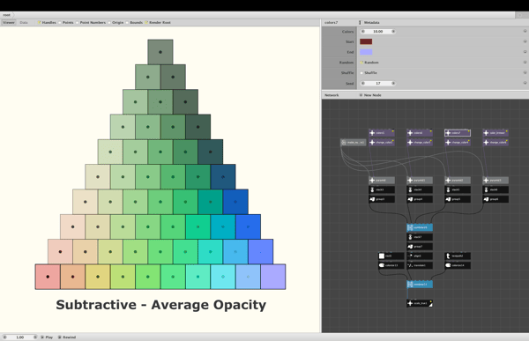
Task: Click Rewind in the animation bar
Action: (67, 337)
